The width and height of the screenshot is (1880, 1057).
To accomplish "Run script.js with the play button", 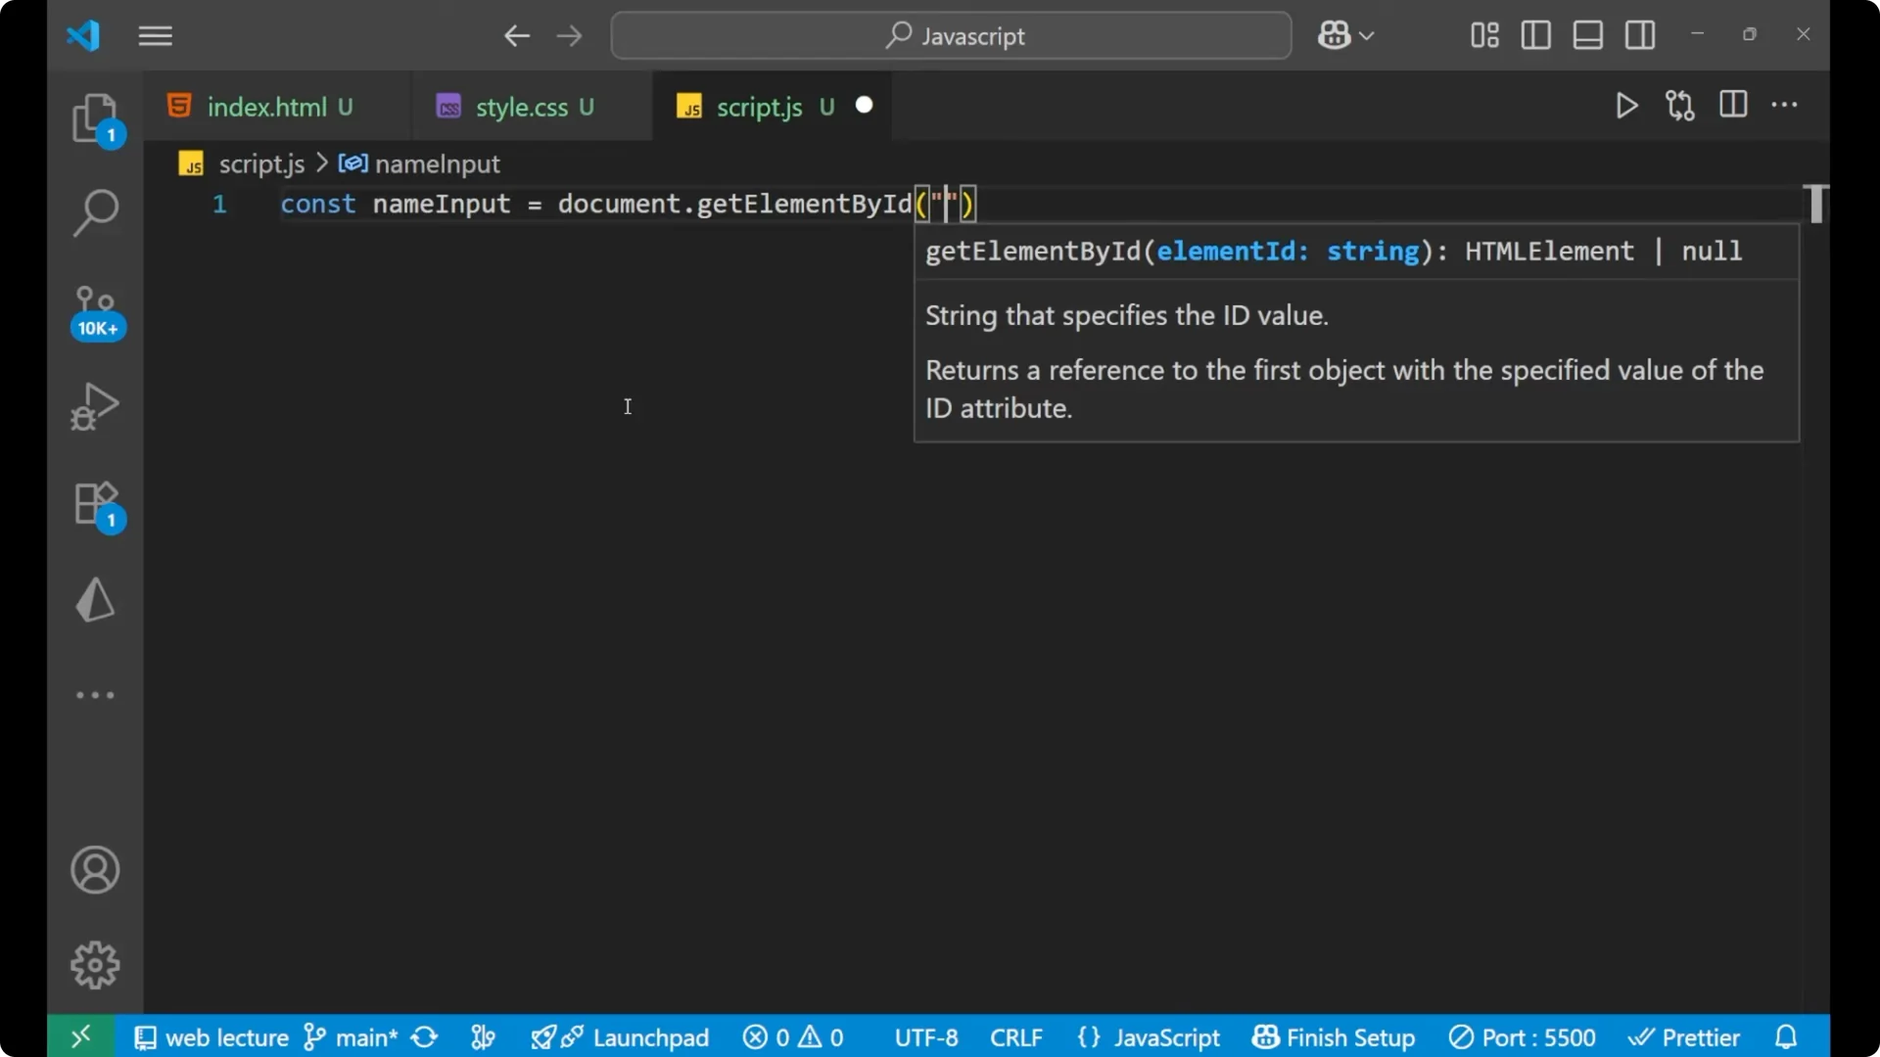I will (1626, 106).
